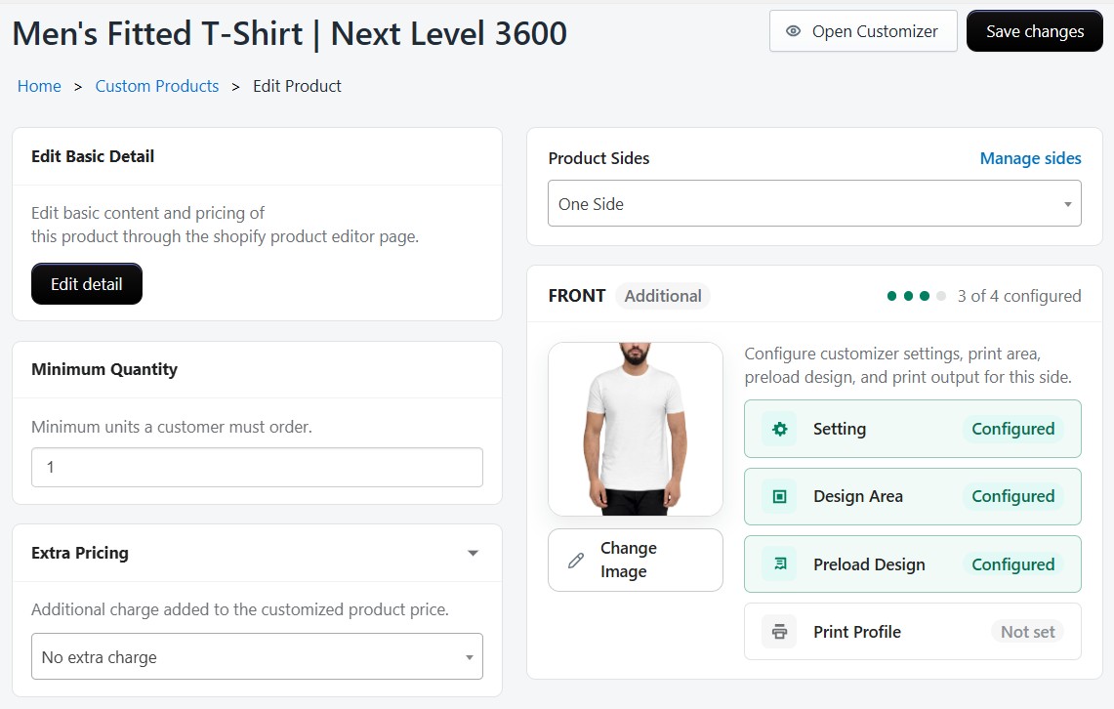Open the One Side product sides dropdown
Viewport: 1114px width, 709px height.
[x=814, y=203]
